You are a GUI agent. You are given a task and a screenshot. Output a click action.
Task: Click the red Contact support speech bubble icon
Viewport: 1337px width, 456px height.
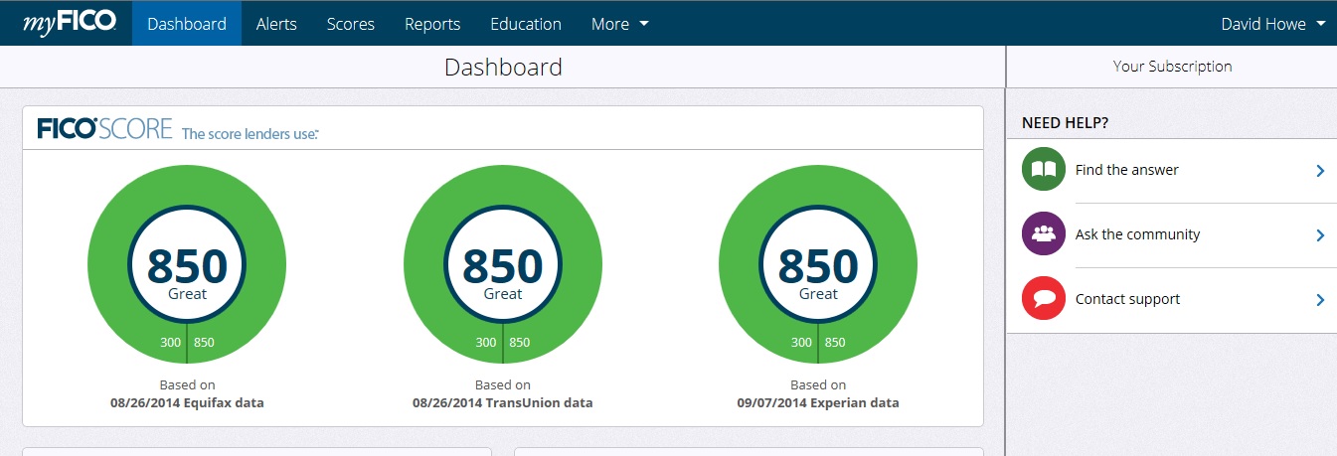(1043, 299)
